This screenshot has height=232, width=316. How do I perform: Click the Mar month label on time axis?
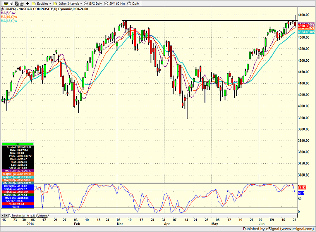coord(120,224)
